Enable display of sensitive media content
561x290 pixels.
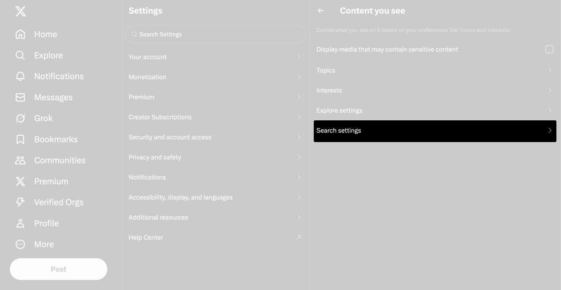tap(550, 49)
